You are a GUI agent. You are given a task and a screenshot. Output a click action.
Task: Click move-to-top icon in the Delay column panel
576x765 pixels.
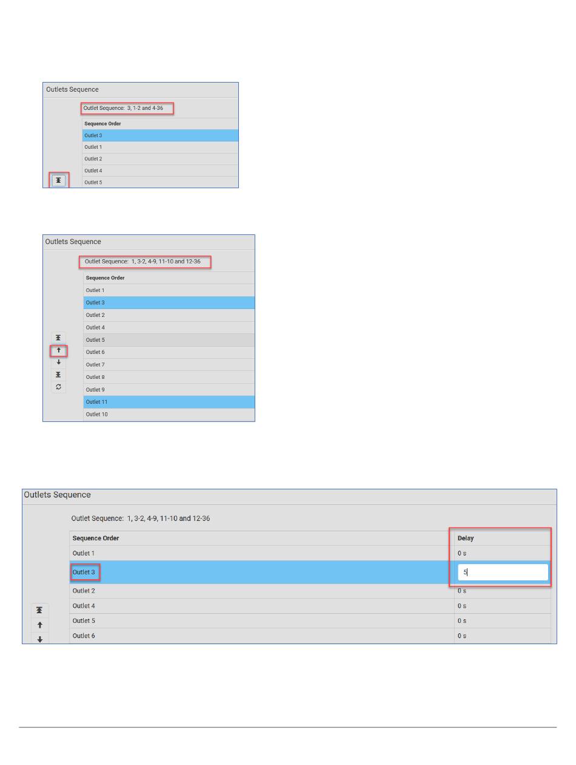[x=40, y=610]
